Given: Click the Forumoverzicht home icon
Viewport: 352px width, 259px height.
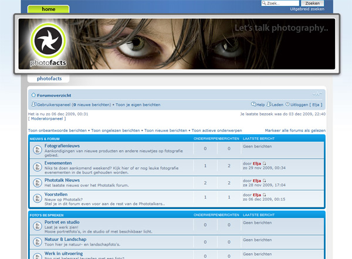Looking at the screenshot, I should click(33, 95).
